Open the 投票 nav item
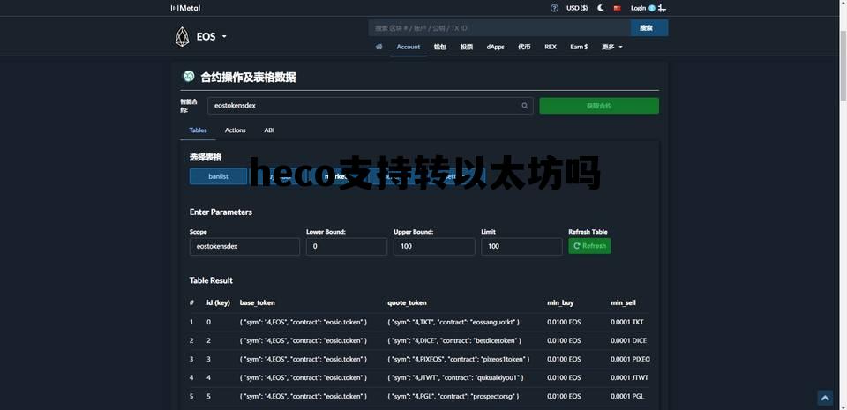The image size is (847, 410). (467, 47)
